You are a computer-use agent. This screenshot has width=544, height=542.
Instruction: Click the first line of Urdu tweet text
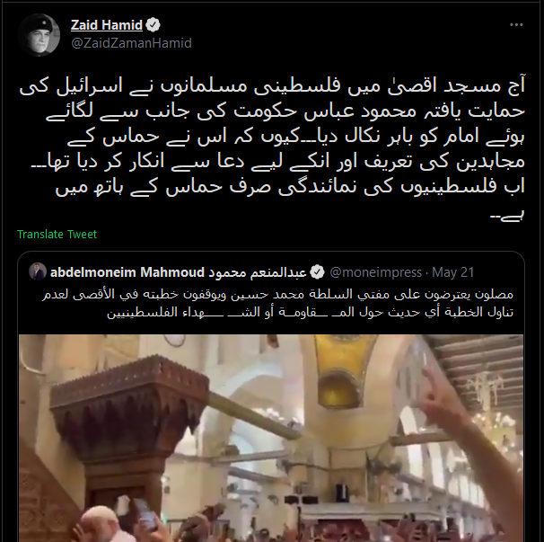tap(272, 86)
